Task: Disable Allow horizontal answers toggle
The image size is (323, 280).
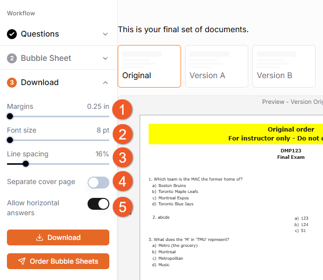Action: coord(98,204)
